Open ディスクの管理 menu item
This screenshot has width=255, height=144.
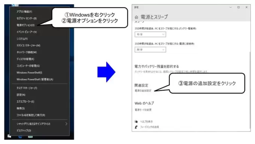point(25,59)
